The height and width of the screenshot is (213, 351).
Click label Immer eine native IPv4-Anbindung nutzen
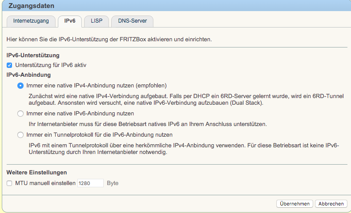97,86
